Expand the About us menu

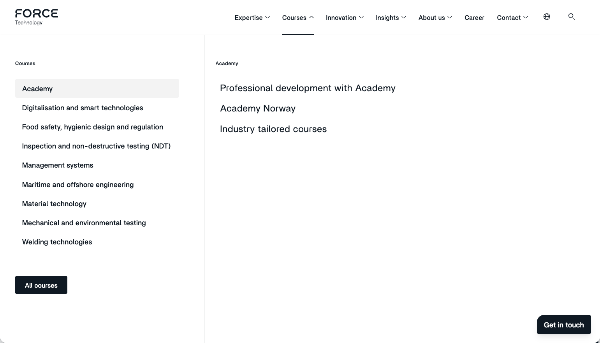435,18
